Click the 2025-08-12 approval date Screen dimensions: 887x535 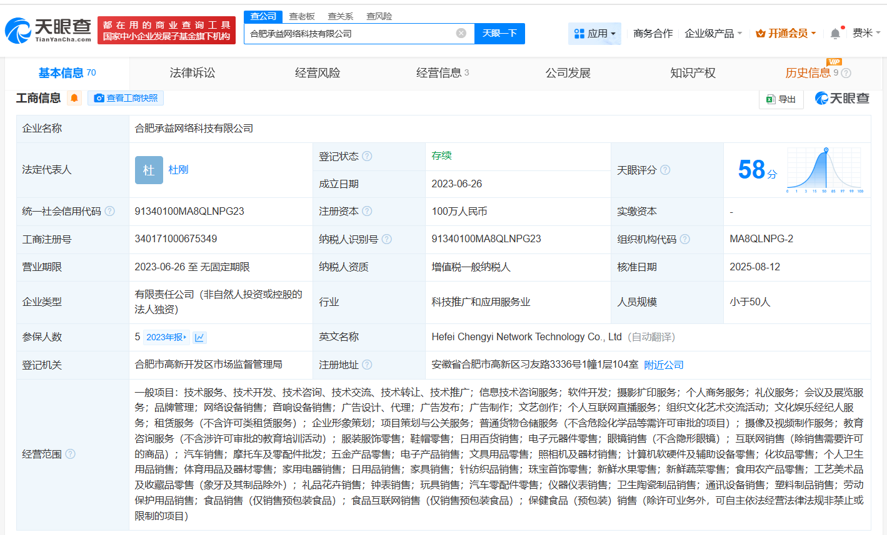click(755, 267)
